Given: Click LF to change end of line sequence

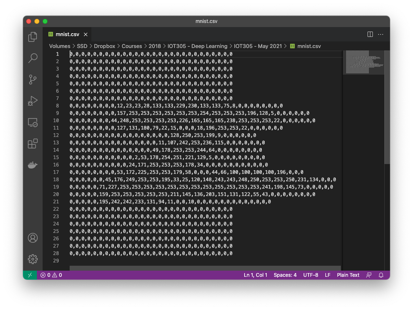Looking at the screenshot, I should click(x=327, y=275).
